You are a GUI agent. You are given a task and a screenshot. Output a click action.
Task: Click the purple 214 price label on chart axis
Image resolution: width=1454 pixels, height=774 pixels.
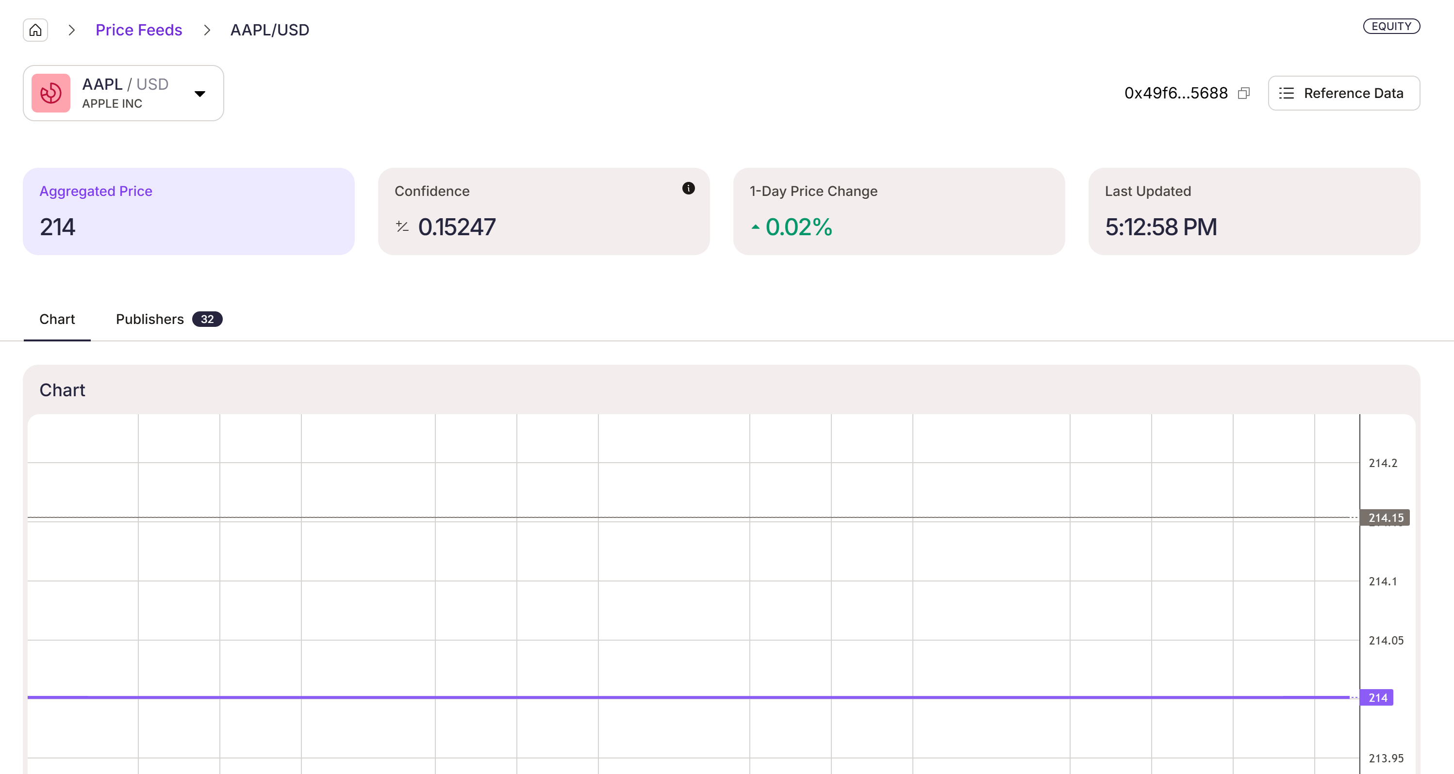tap(1377, 698)
